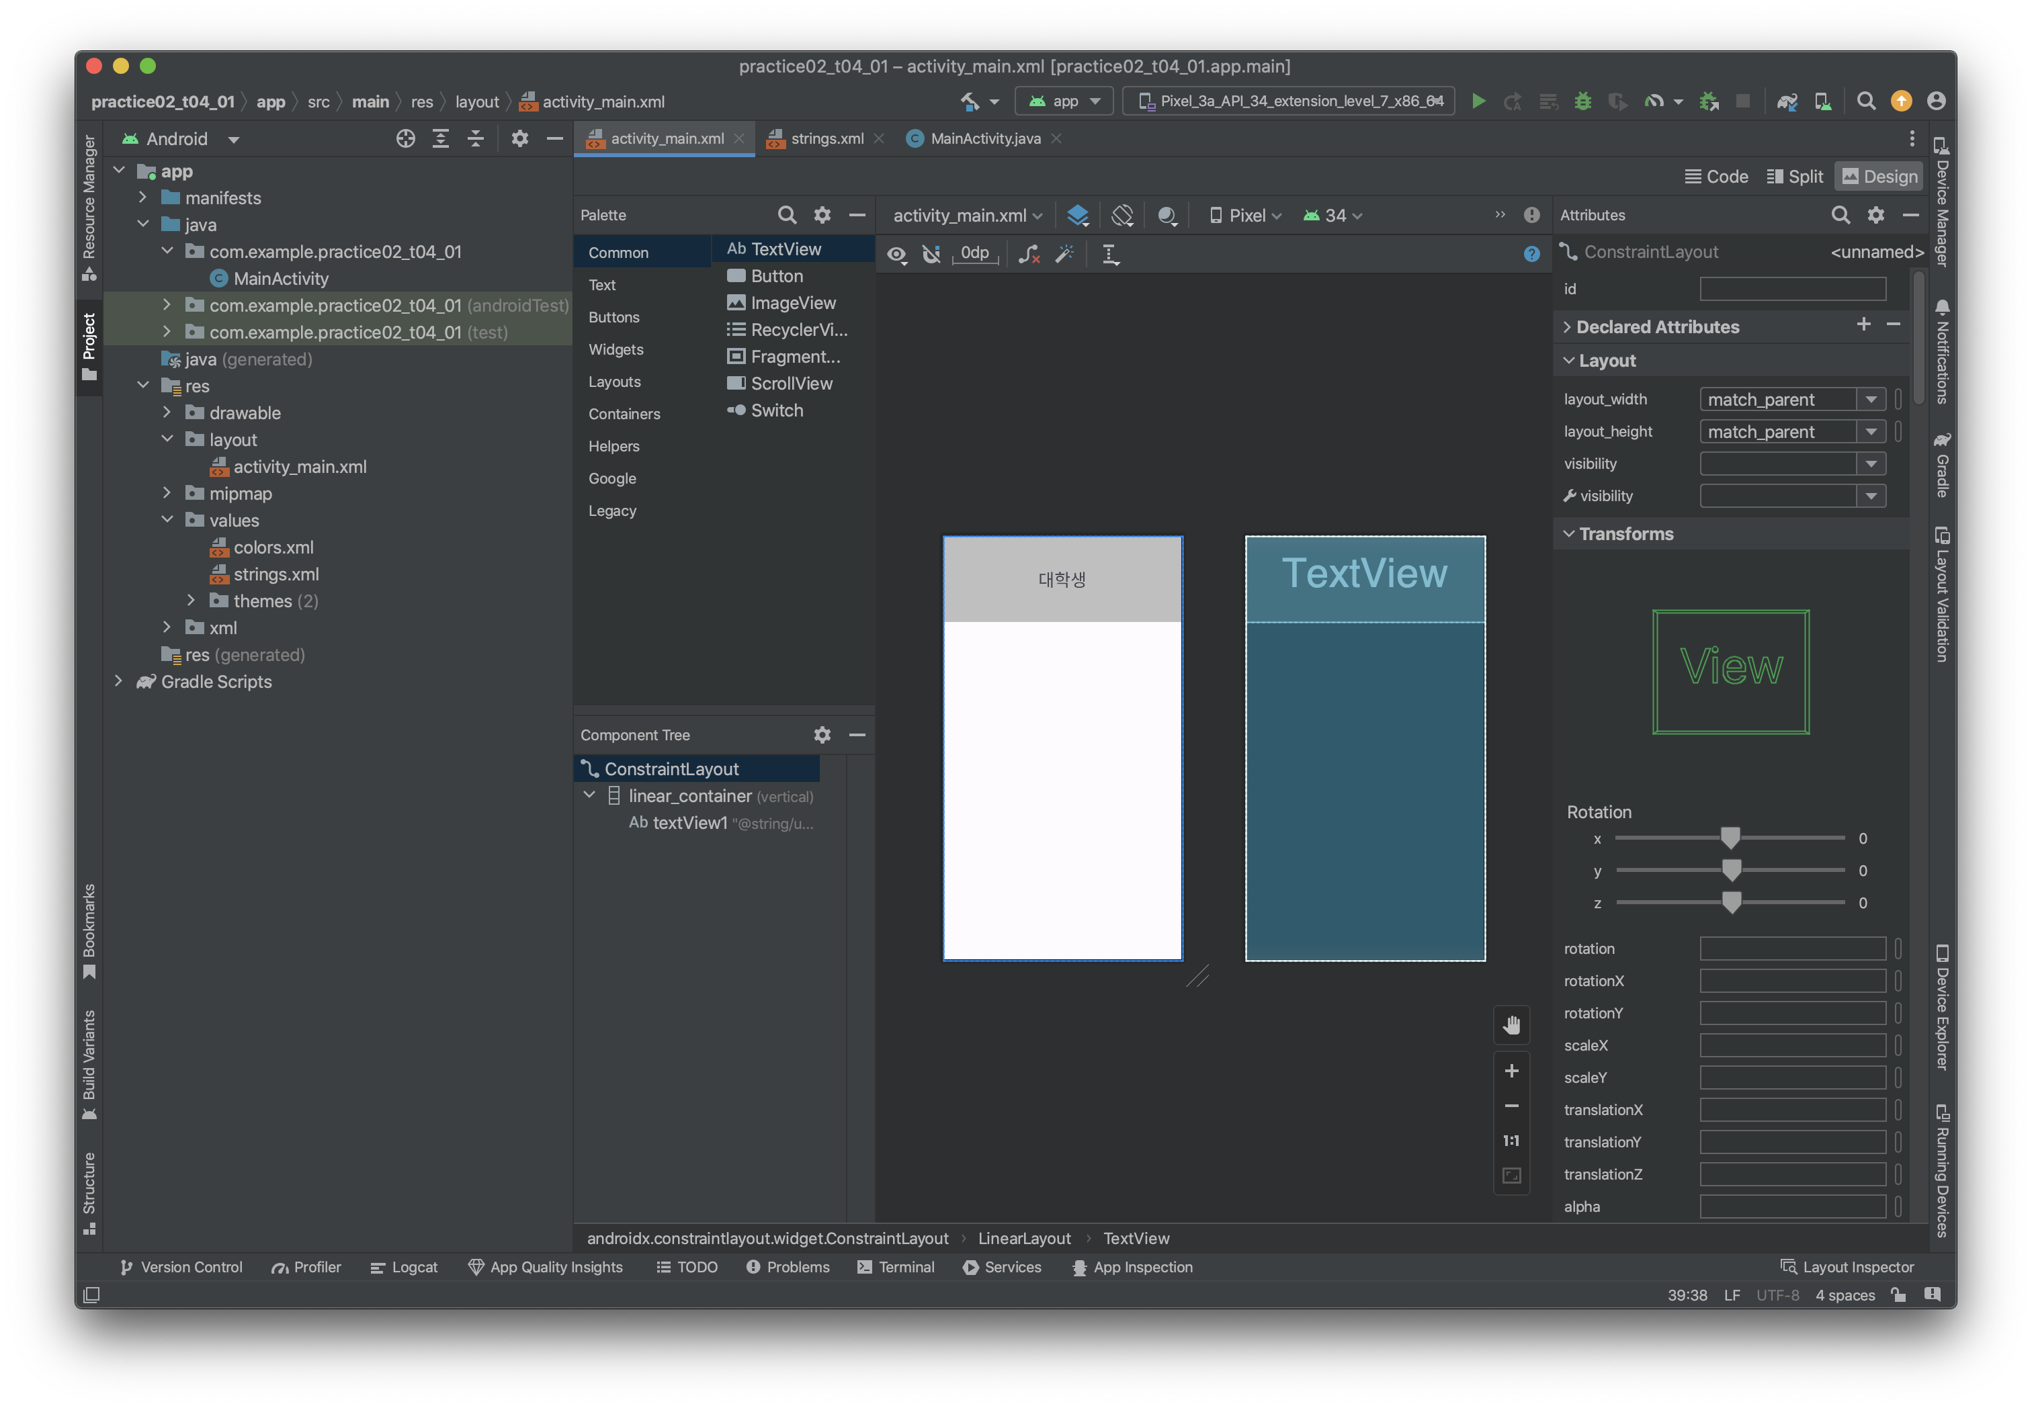This screenshot has height=1408, width=2032.
Task: Click the id input field
Action: [1792, 290]
